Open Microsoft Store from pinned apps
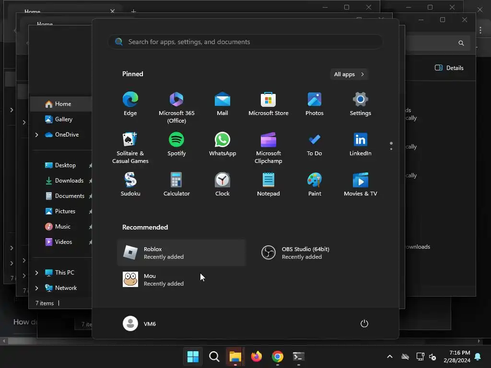 click(x=269, y=104)
